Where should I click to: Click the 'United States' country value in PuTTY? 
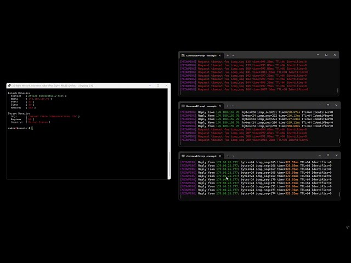click(38, 122)
